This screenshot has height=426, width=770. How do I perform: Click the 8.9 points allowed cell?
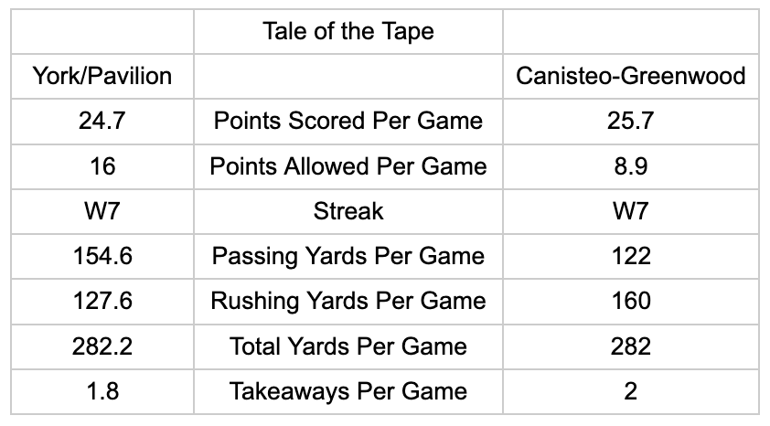tap(630, 166)
